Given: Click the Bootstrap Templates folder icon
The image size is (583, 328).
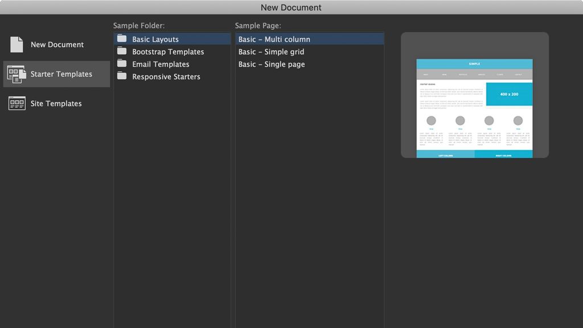Looking at the screenshot, I should click(122, 51).
